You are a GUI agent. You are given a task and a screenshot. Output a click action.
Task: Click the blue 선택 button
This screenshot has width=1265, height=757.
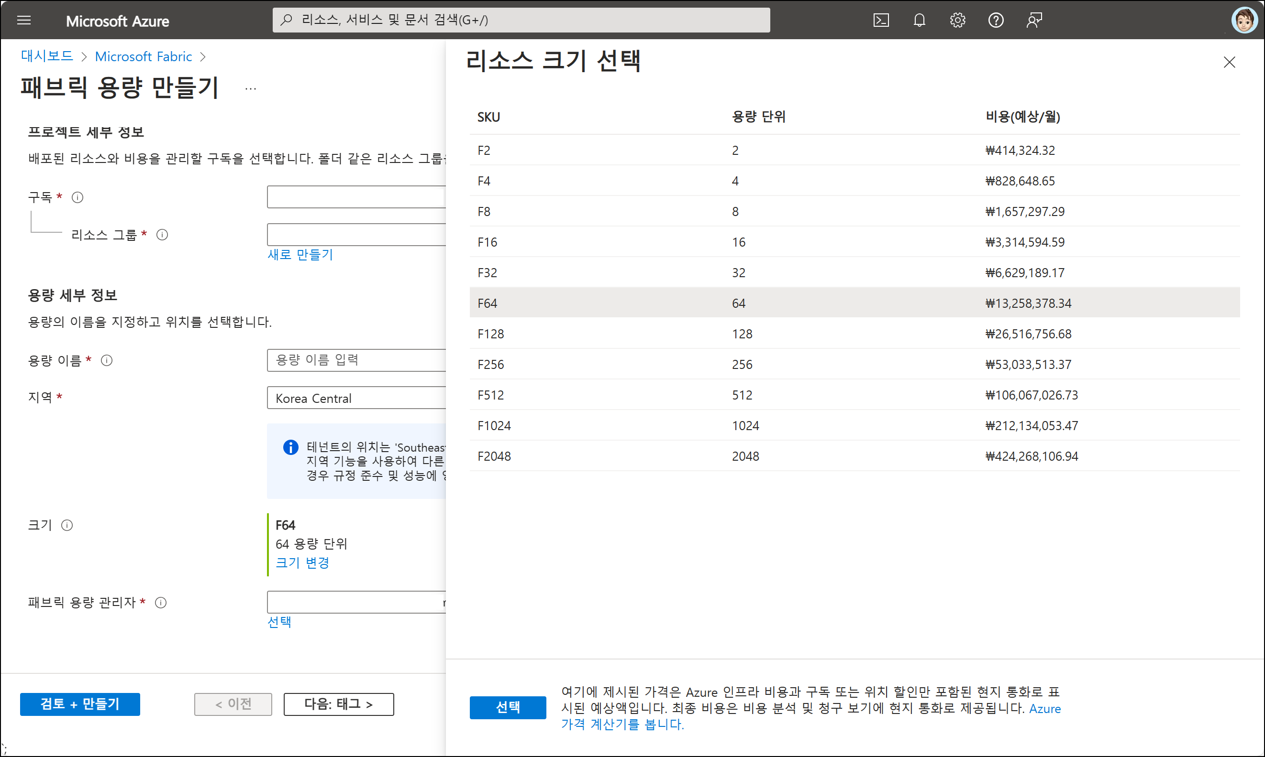(x=508, y=707)
